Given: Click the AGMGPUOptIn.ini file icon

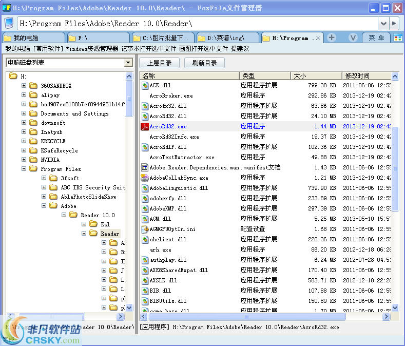Looking at the screenshot, I should [x=145, y=229].
